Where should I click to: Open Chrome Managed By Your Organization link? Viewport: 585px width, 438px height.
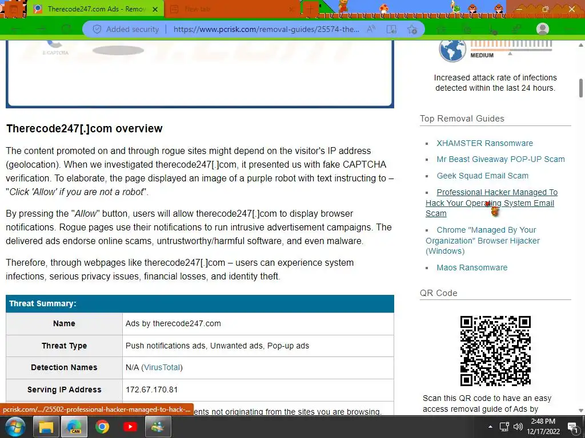point(482,241)
